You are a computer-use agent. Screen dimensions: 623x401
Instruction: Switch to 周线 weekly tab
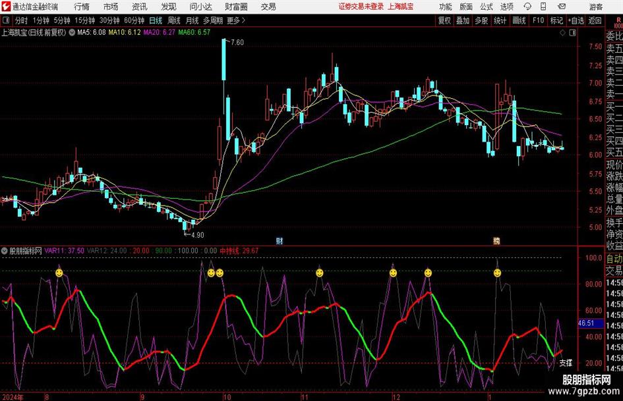click(x=174, y=20)
